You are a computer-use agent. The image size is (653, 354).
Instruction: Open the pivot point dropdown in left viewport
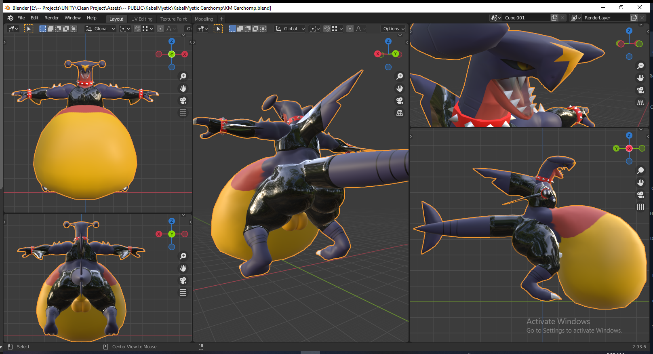[125, 29]
